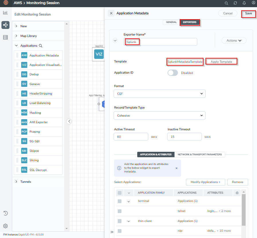Check the terminal family checkbox
257x238 pixels.
click(x=120, y=201)
